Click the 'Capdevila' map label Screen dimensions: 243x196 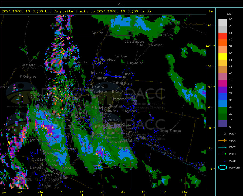click(x=80, y=62)
